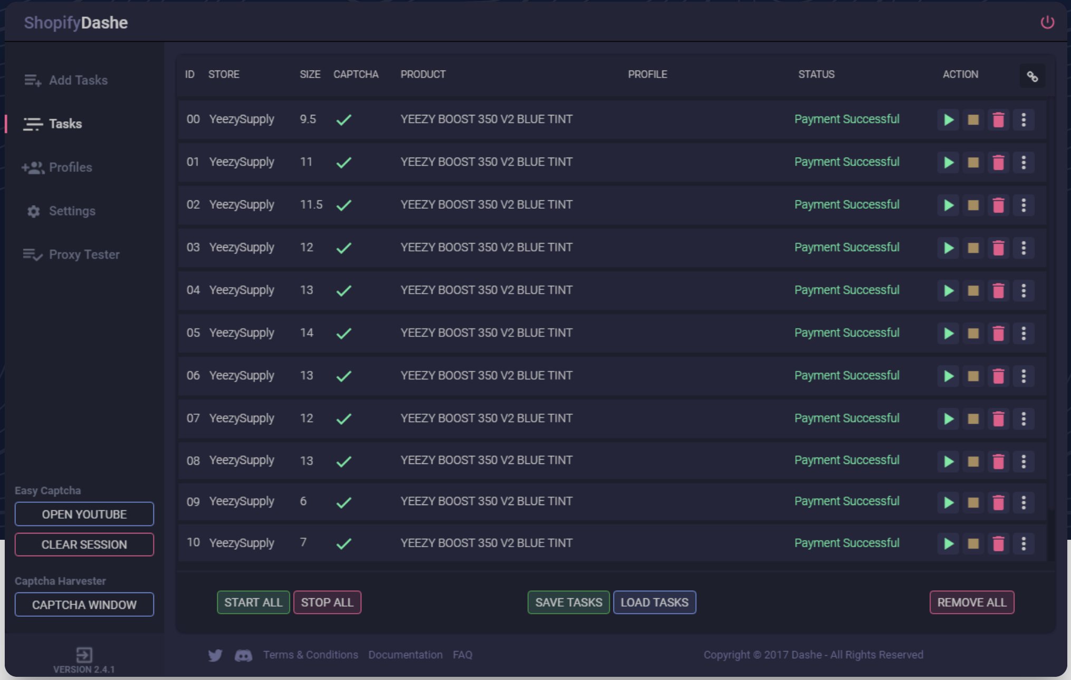Click the captcha checkmark for task 05
Image resolution: width=1071 pixels, height=680 pixels.
tap(344, 334)
